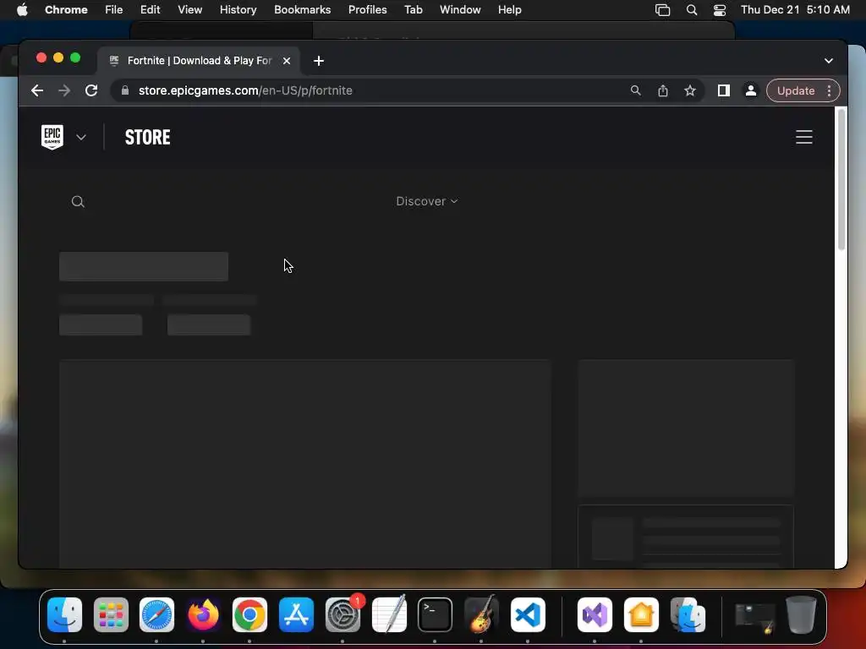The width and height of the screenshot is (866, 649).
Task: Expand the Discover dropdown
Action: (427, 201)
